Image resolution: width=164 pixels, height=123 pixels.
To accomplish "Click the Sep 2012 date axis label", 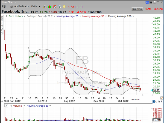I will [99, 101].
